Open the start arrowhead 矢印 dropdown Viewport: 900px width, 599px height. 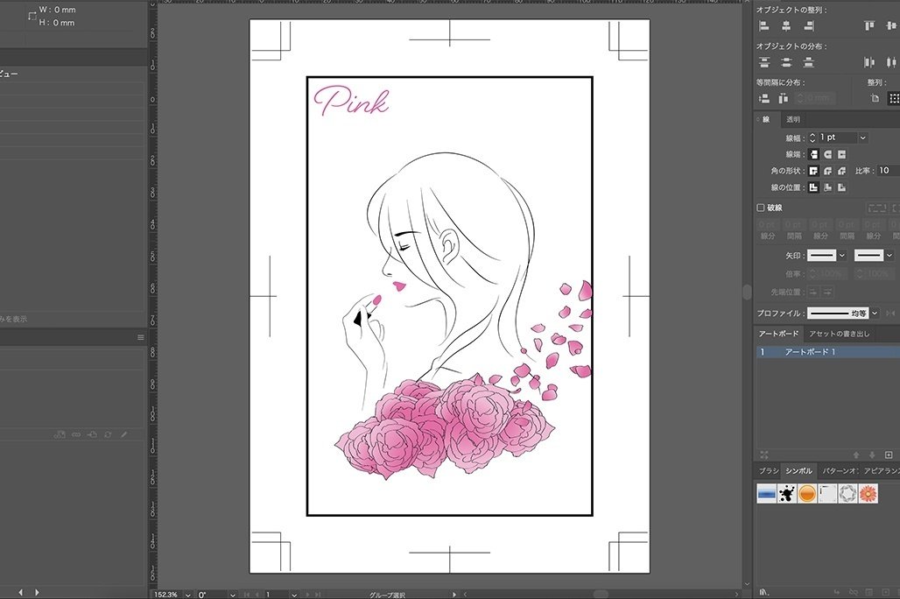842,256
